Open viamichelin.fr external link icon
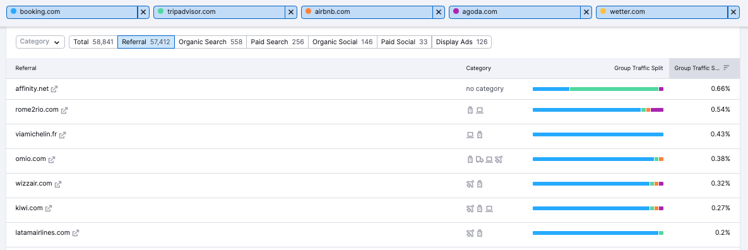This screenshot has width=748, height=250. (x=62, y=135)
